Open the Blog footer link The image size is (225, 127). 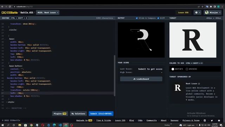[131, 120]
